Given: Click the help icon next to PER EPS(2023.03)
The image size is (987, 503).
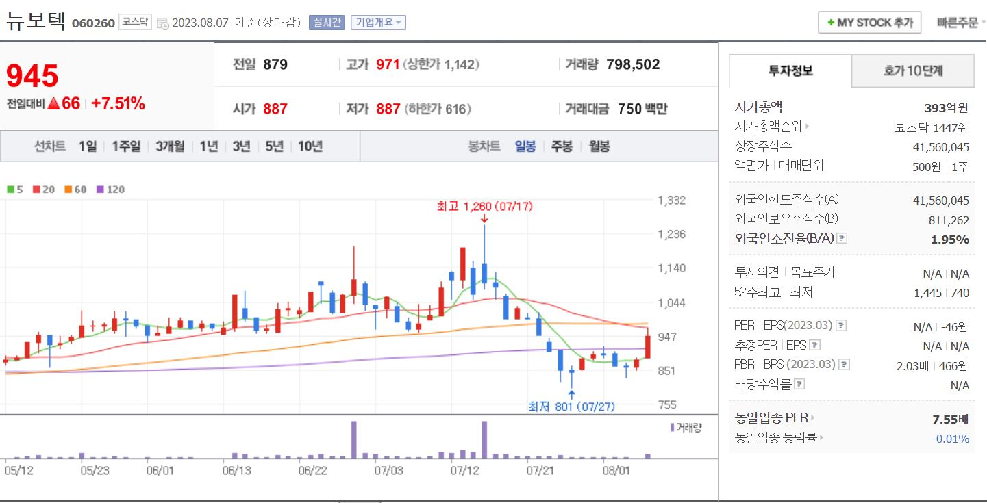Looking at the screenshot, I should (842, 326).
